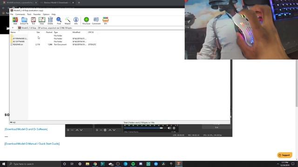This screenshot has height=167, width=298.
Task: Click Download Model O Manual / Quick Start Guide link
Action: click(x=32, y=144)
